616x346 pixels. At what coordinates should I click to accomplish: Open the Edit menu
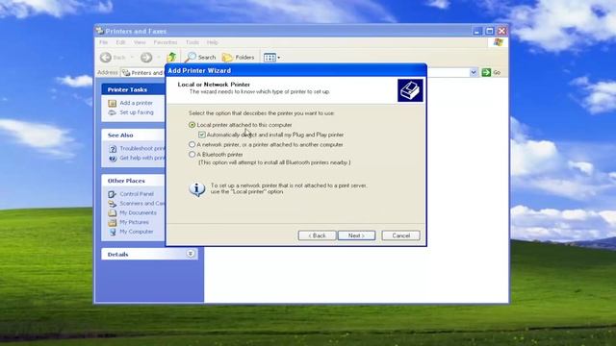pyautogui.click(x=120, y=42)
